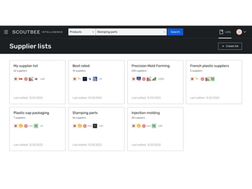Click green logo in French plastic suppliers
This screenshot has height=189, width=252.
click(x=213, y=79)
